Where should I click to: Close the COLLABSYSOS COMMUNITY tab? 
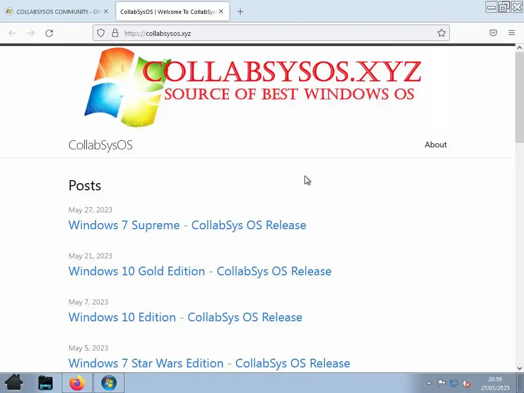(x=106, y=11)
